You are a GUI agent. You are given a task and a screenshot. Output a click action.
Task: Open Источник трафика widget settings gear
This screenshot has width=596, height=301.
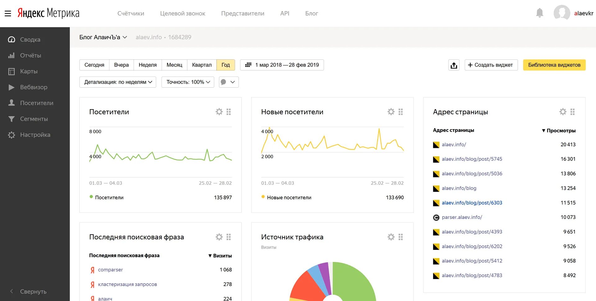click(x=391, y=237)
